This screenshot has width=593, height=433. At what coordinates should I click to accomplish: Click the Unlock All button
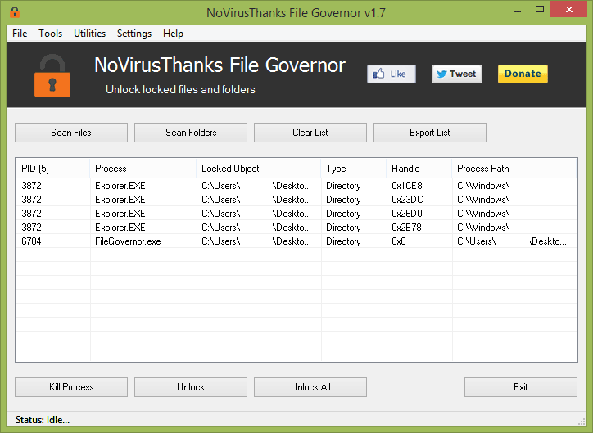[310, 387]
